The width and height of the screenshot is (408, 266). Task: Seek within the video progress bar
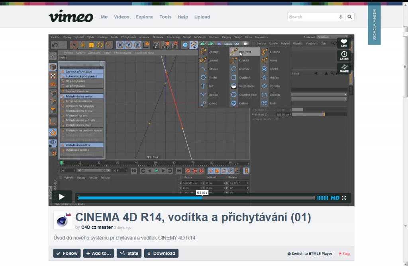(196, 198)
